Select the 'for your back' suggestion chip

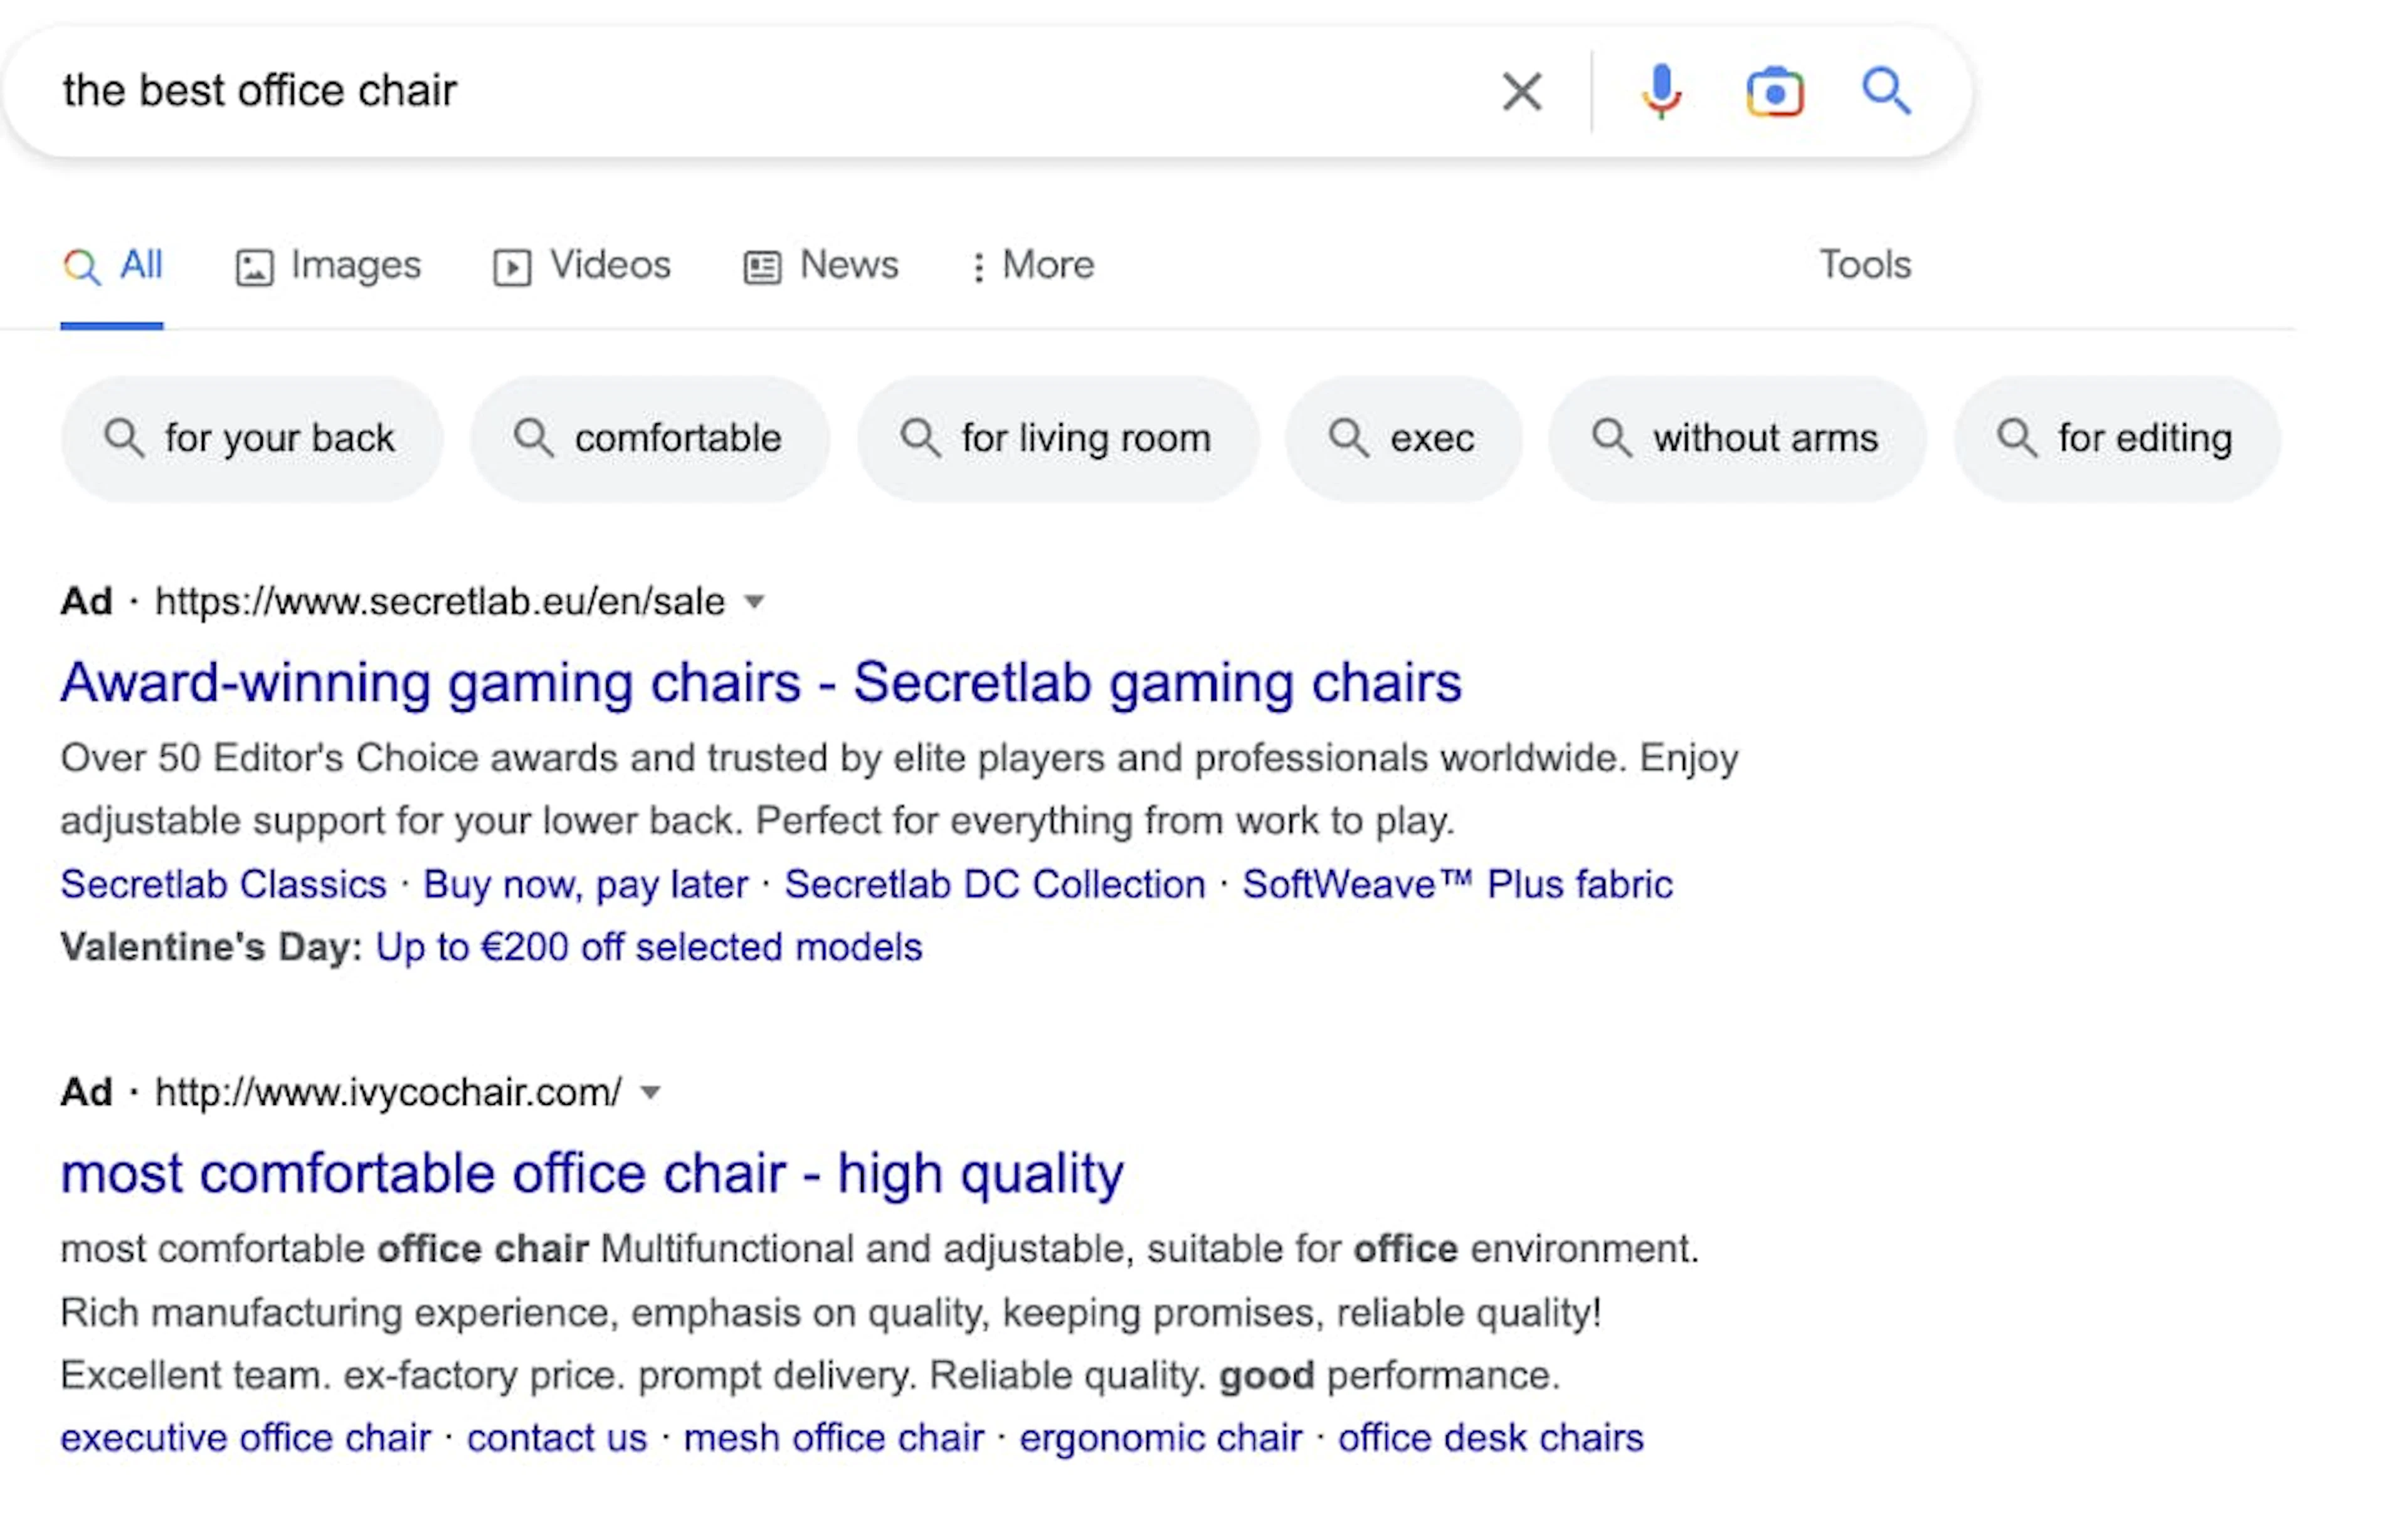[x=251, y=439]
